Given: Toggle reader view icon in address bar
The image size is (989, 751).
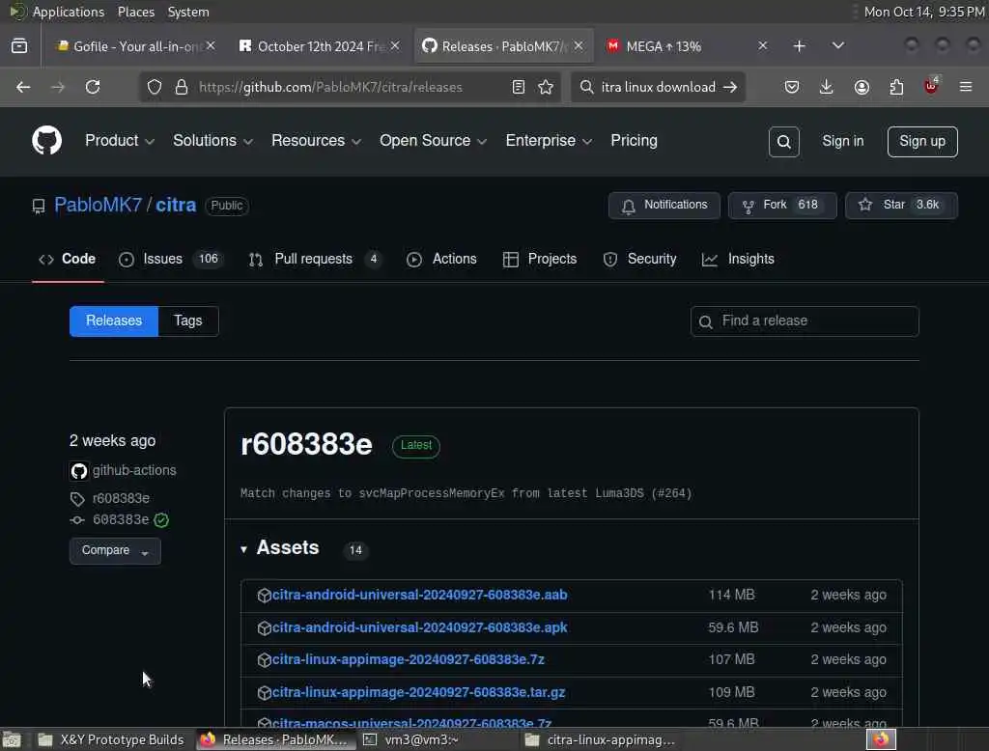Looking at the screenshot, I should 519,87.
